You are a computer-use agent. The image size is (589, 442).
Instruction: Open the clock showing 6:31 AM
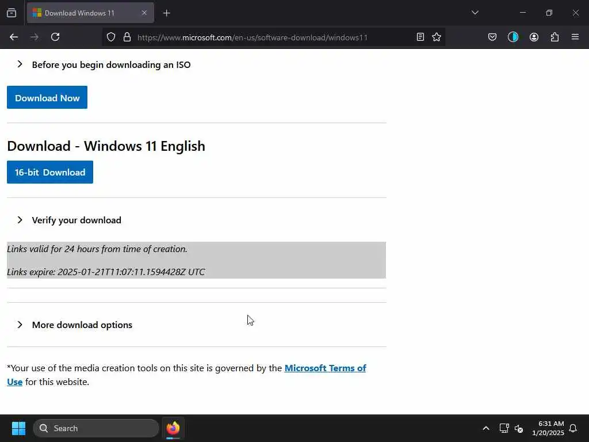[x=548, y=428]
